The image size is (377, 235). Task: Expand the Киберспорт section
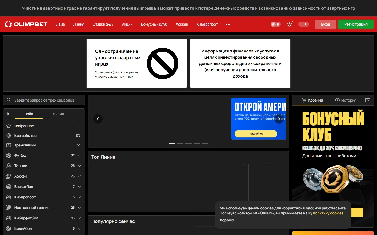point(79,197)
